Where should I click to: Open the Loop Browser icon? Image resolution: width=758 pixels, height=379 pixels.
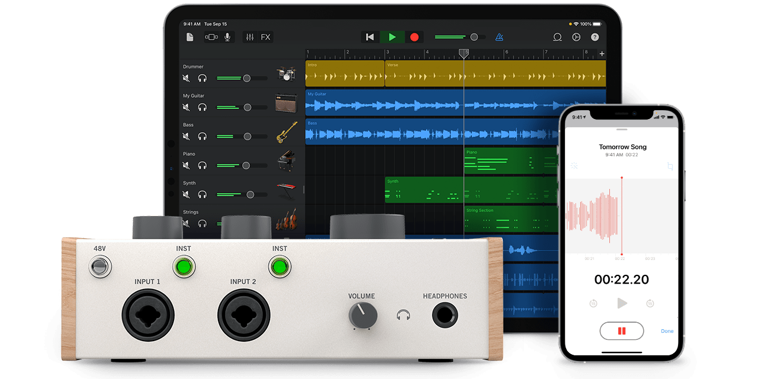pos(557,37)
